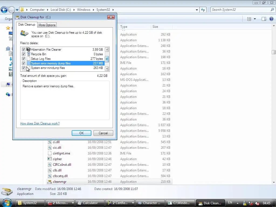The height and width of the screenshot is (207, 276).
Task: Click Local Disk (C:) breadcrumb
Action: (61, 10)
